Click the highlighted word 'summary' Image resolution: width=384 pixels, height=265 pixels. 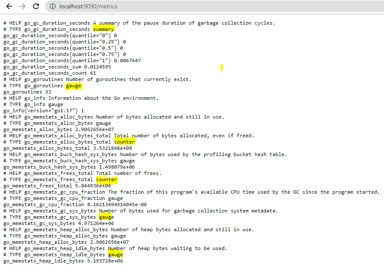tap(103, 29)
